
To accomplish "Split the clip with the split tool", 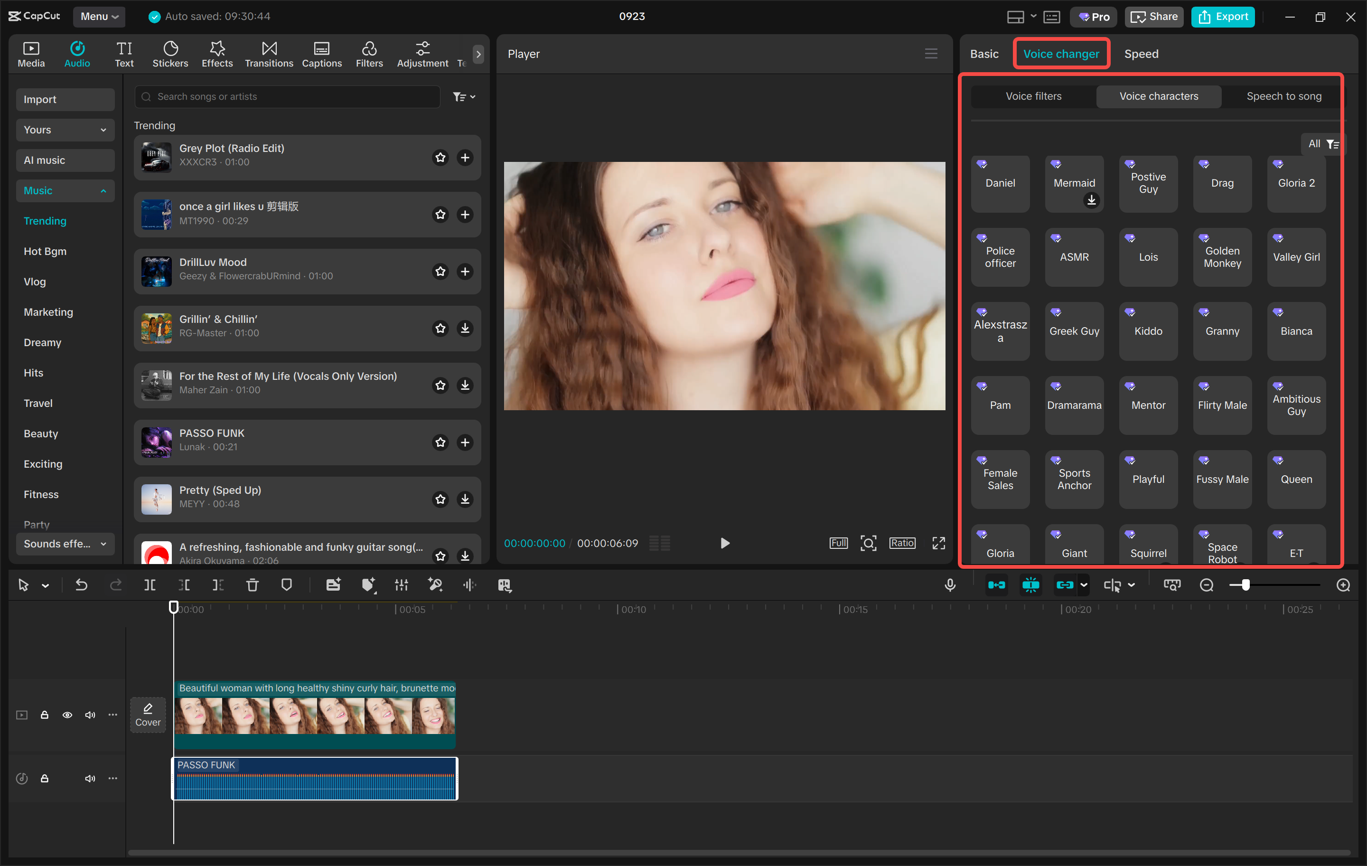I will pyautogui.click(x=150, y=584).
